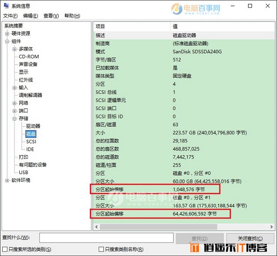Screen dimensions: 277x256
Task: Click the 1,048,576 字节 offset value
Action: tap(188, 189)
